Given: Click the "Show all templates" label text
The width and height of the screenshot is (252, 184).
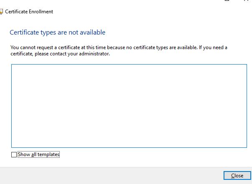Looking at the screenshot, I should click(x=39, y=155).
